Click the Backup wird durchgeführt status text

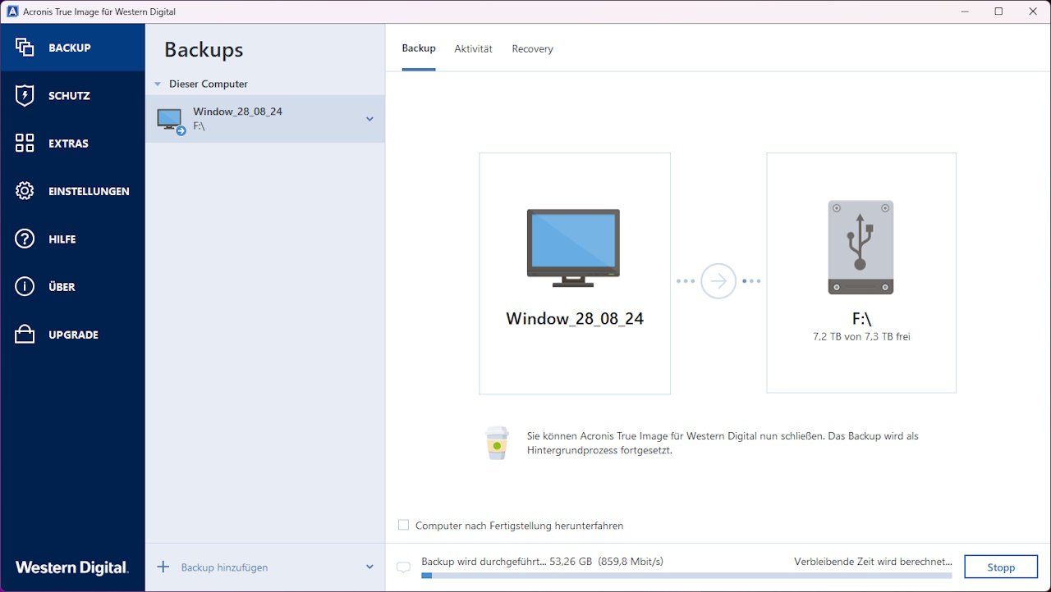(542, 562)
